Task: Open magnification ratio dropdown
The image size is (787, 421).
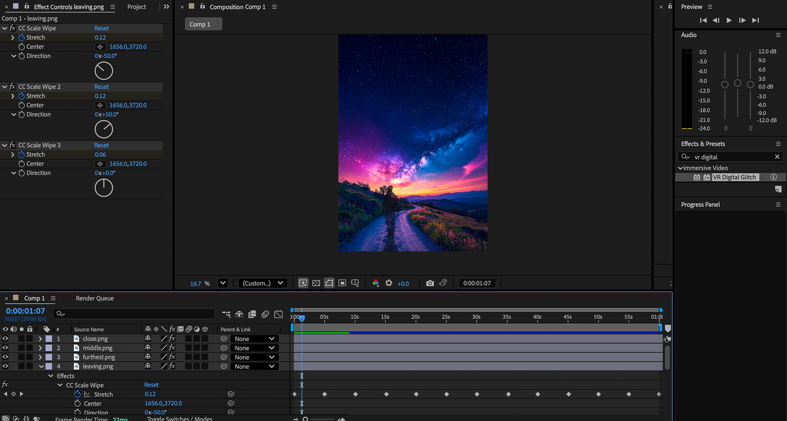Action: pos(223,283)
